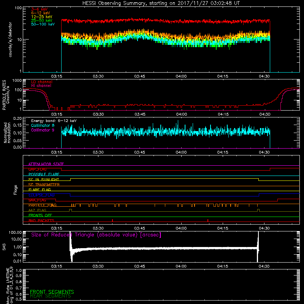
Task: Click the FRONT SEGMENTS legend label
Action: point(52,292)
